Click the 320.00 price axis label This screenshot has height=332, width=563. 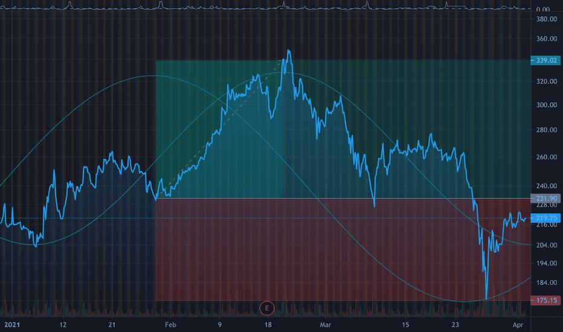(547, 81)
